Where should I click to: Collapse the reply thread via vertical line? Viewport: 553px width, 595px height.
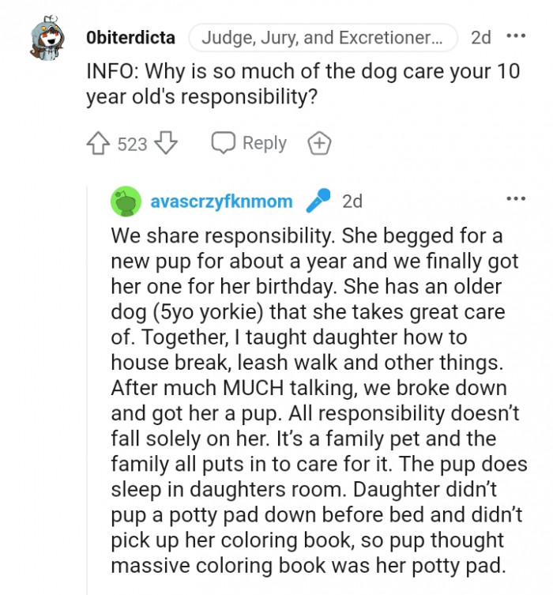86,395
